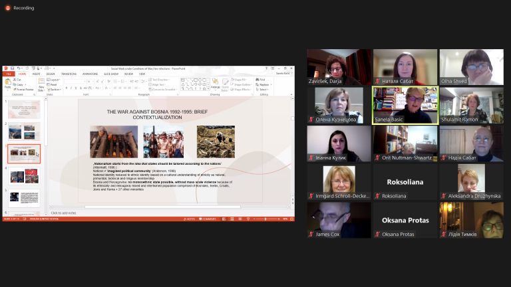Click the Quick Styles icon

[225, 84]
